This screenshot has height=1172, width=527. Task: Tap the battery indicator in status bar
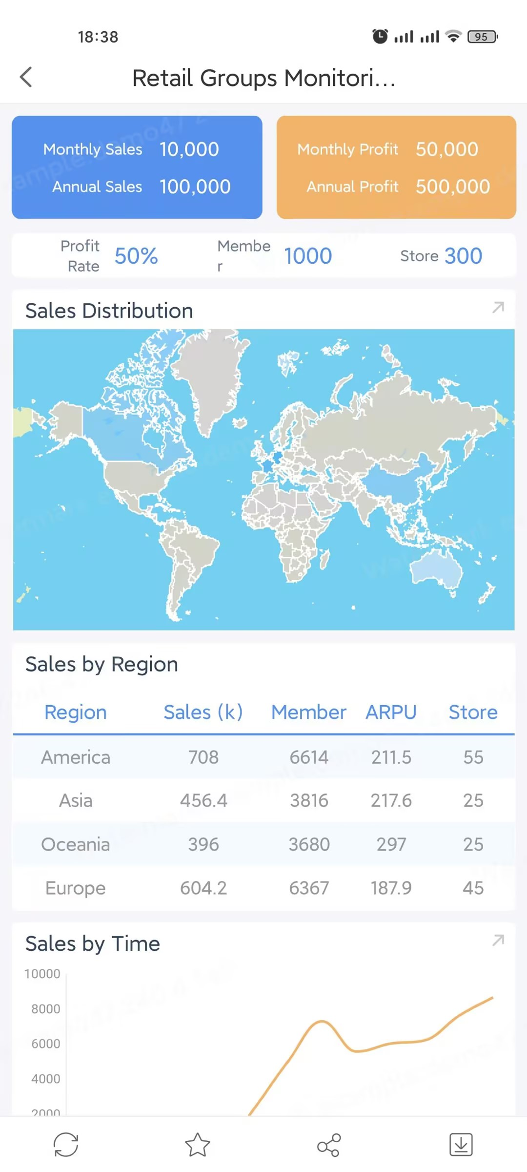point(482,37)
